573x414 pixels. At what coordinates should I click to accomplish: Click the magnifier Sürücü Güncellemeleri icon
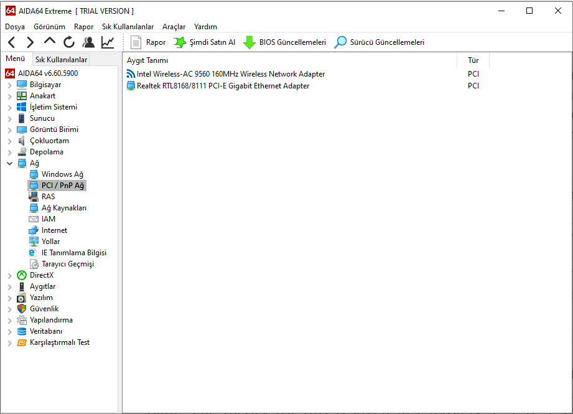pos(340,42)
